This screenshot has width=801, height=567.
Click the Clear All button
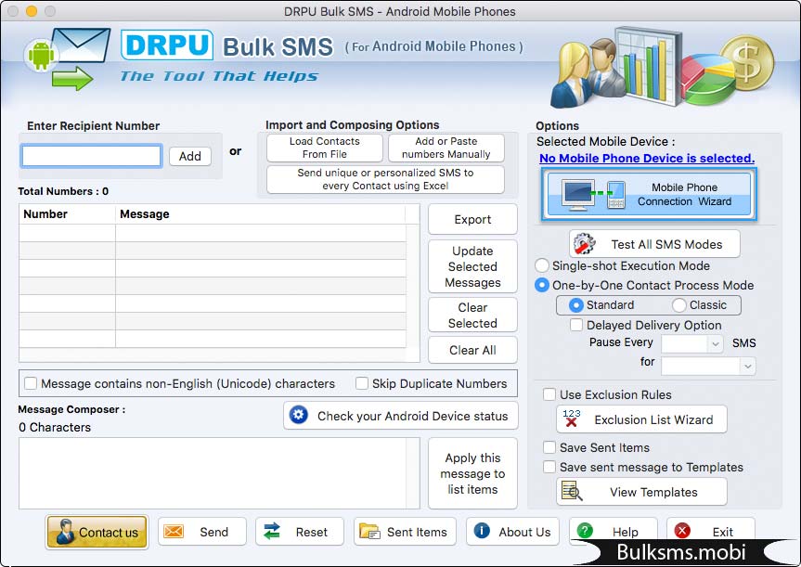coord(472,350)
